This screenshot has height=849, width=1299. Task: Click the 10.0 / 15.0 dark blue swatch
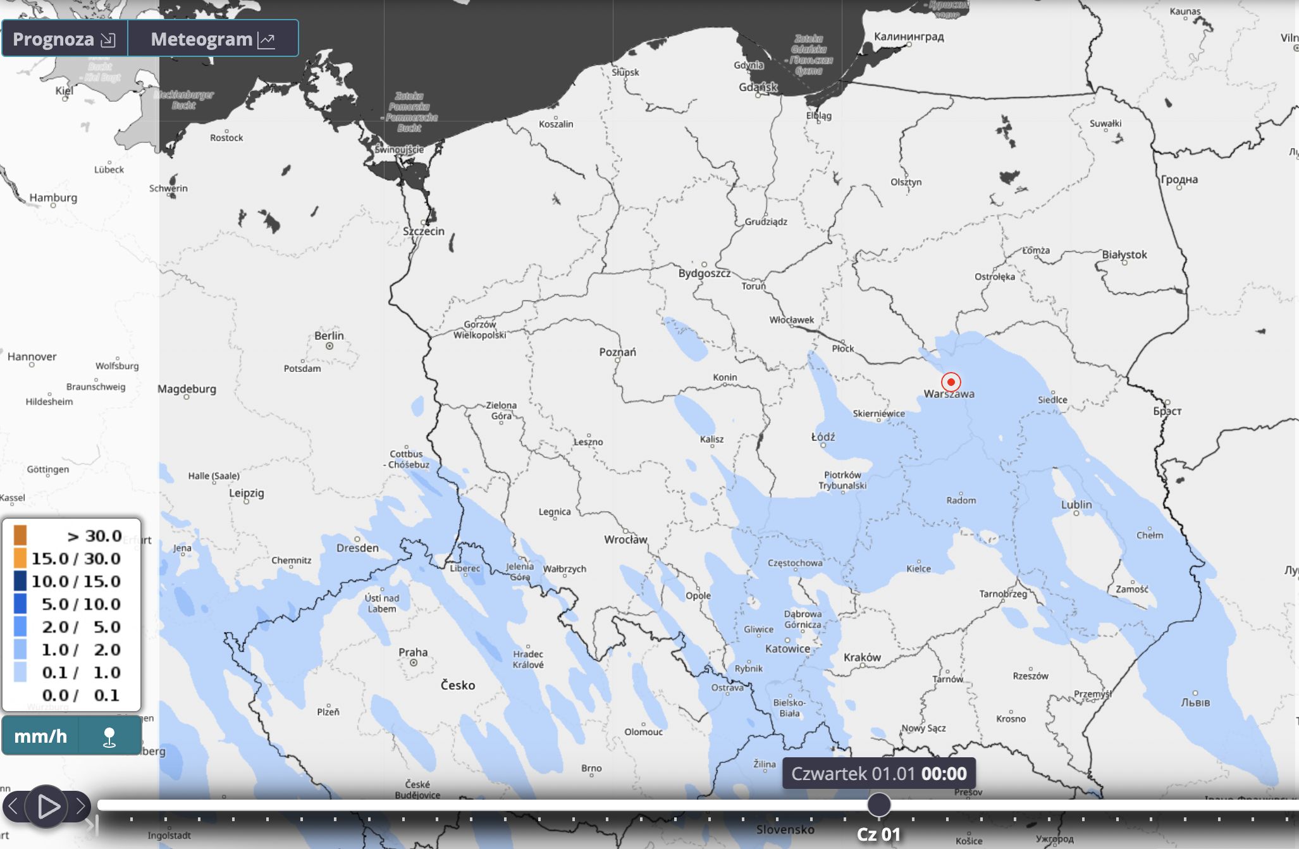coord(20,581)
